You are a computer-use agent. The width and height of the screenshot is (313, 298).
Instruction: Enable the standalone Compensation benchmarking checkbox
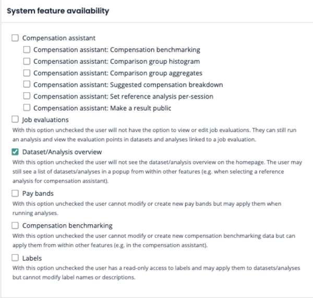(x=15, y=225)
